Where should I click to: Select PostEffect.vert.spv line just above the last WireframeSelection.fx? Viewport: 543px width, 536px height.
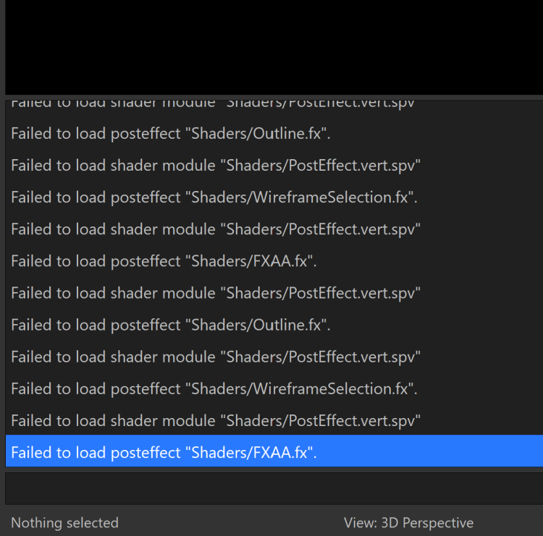pos(216,357)
